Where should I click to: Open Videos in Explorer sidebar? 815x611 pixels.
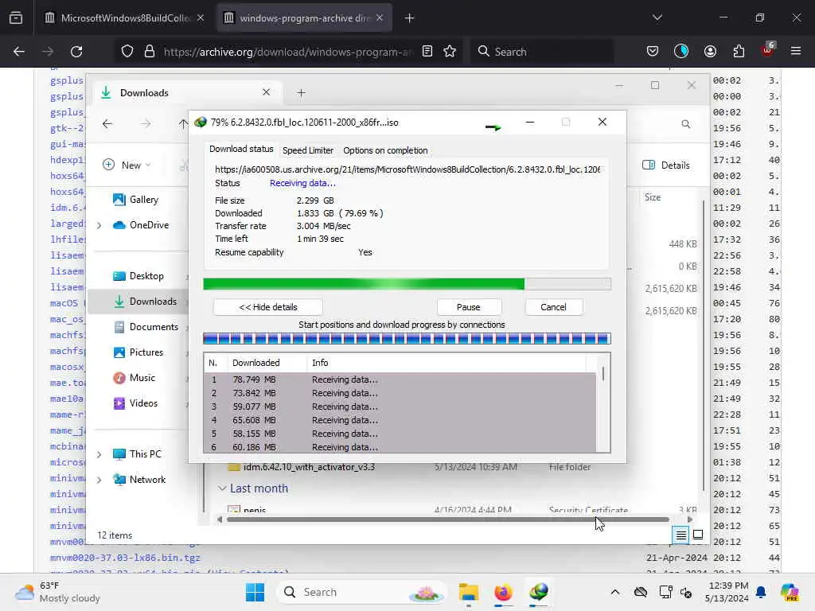coord(135,403)
